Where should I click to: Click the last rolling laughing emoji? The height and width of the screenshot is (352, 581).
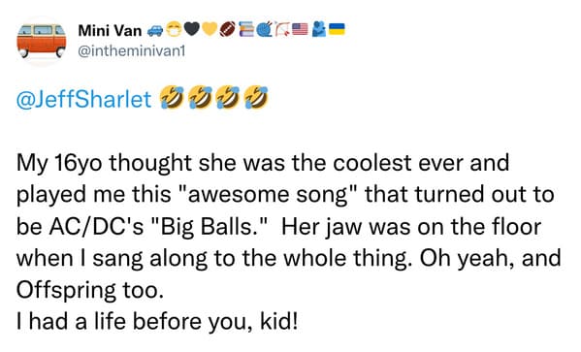coord(256,97)
